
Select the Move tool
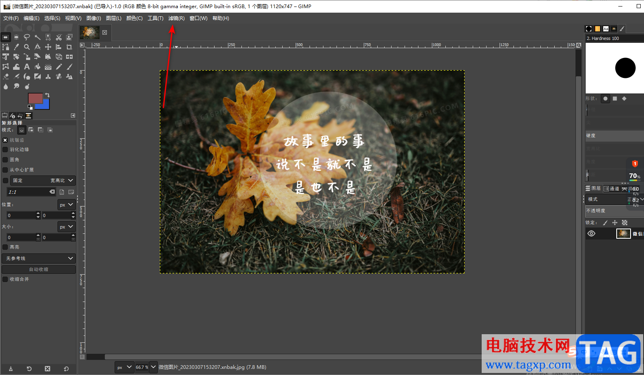[x=48, y=47]
